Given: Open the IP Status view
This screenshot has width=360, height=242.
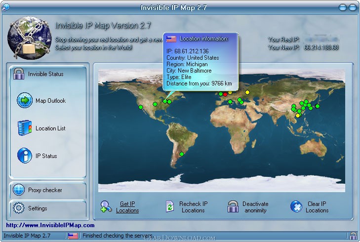Looking at the screenshot, I should point(46,156).
